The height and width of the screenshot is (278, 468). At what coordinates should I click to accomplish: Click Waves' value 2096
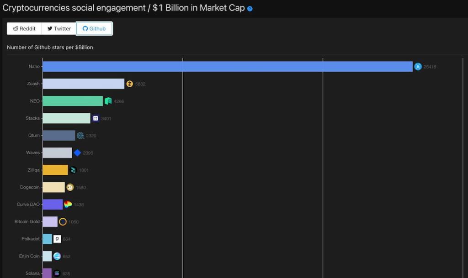tap(88, 153)
